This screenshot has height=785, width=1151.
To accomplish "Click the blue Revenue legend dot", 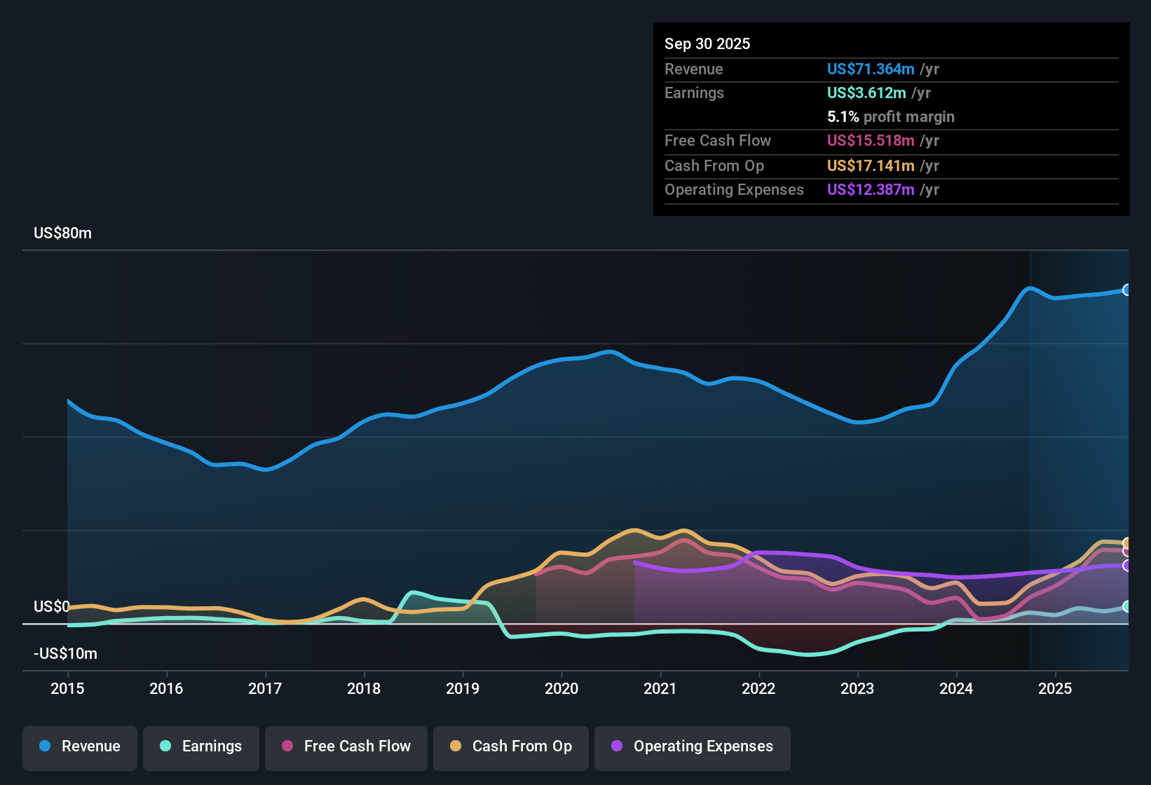I will click(x=43, y=746).
